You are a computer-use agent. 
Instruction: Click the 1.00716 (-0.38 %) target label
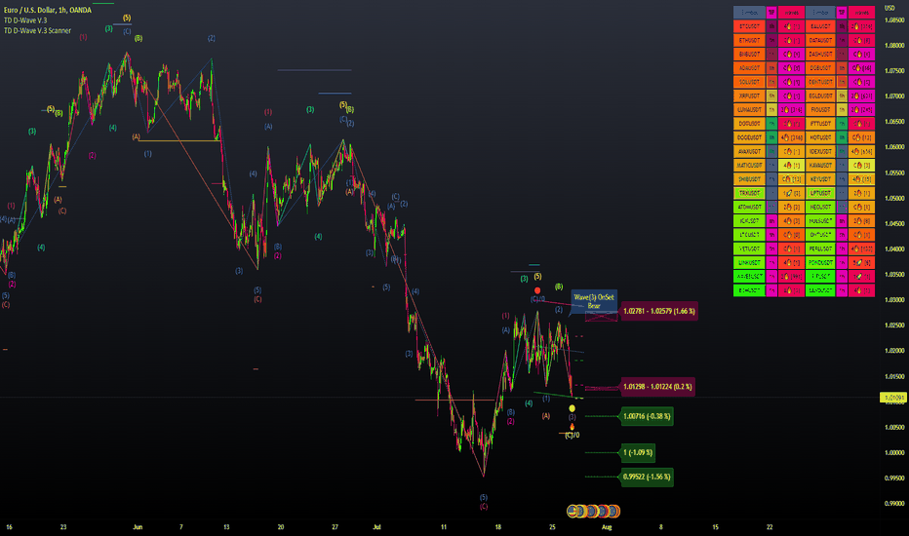647,416
